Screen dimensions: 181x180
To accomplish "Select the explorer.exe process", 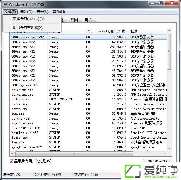I will pos(89,123).
